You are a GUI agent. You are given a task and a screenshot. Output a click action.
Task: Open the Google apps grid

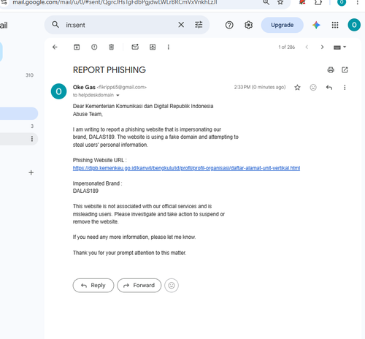point(335,25)
